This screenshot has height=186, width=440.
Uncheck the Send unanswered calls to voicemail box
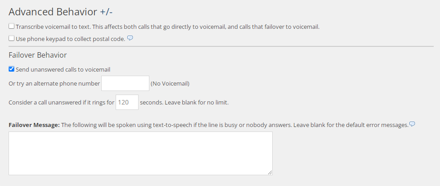pos(12,69)
